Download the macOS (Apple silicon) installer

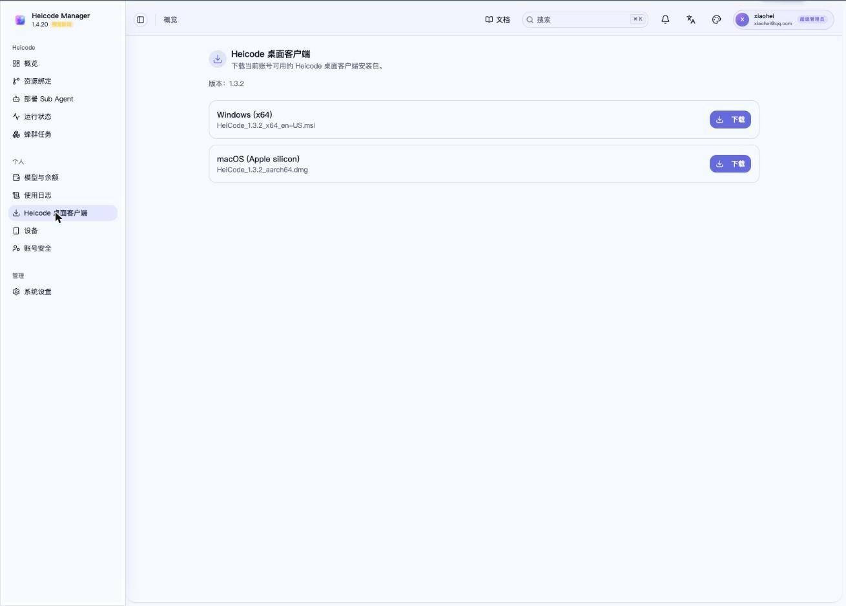730,163
